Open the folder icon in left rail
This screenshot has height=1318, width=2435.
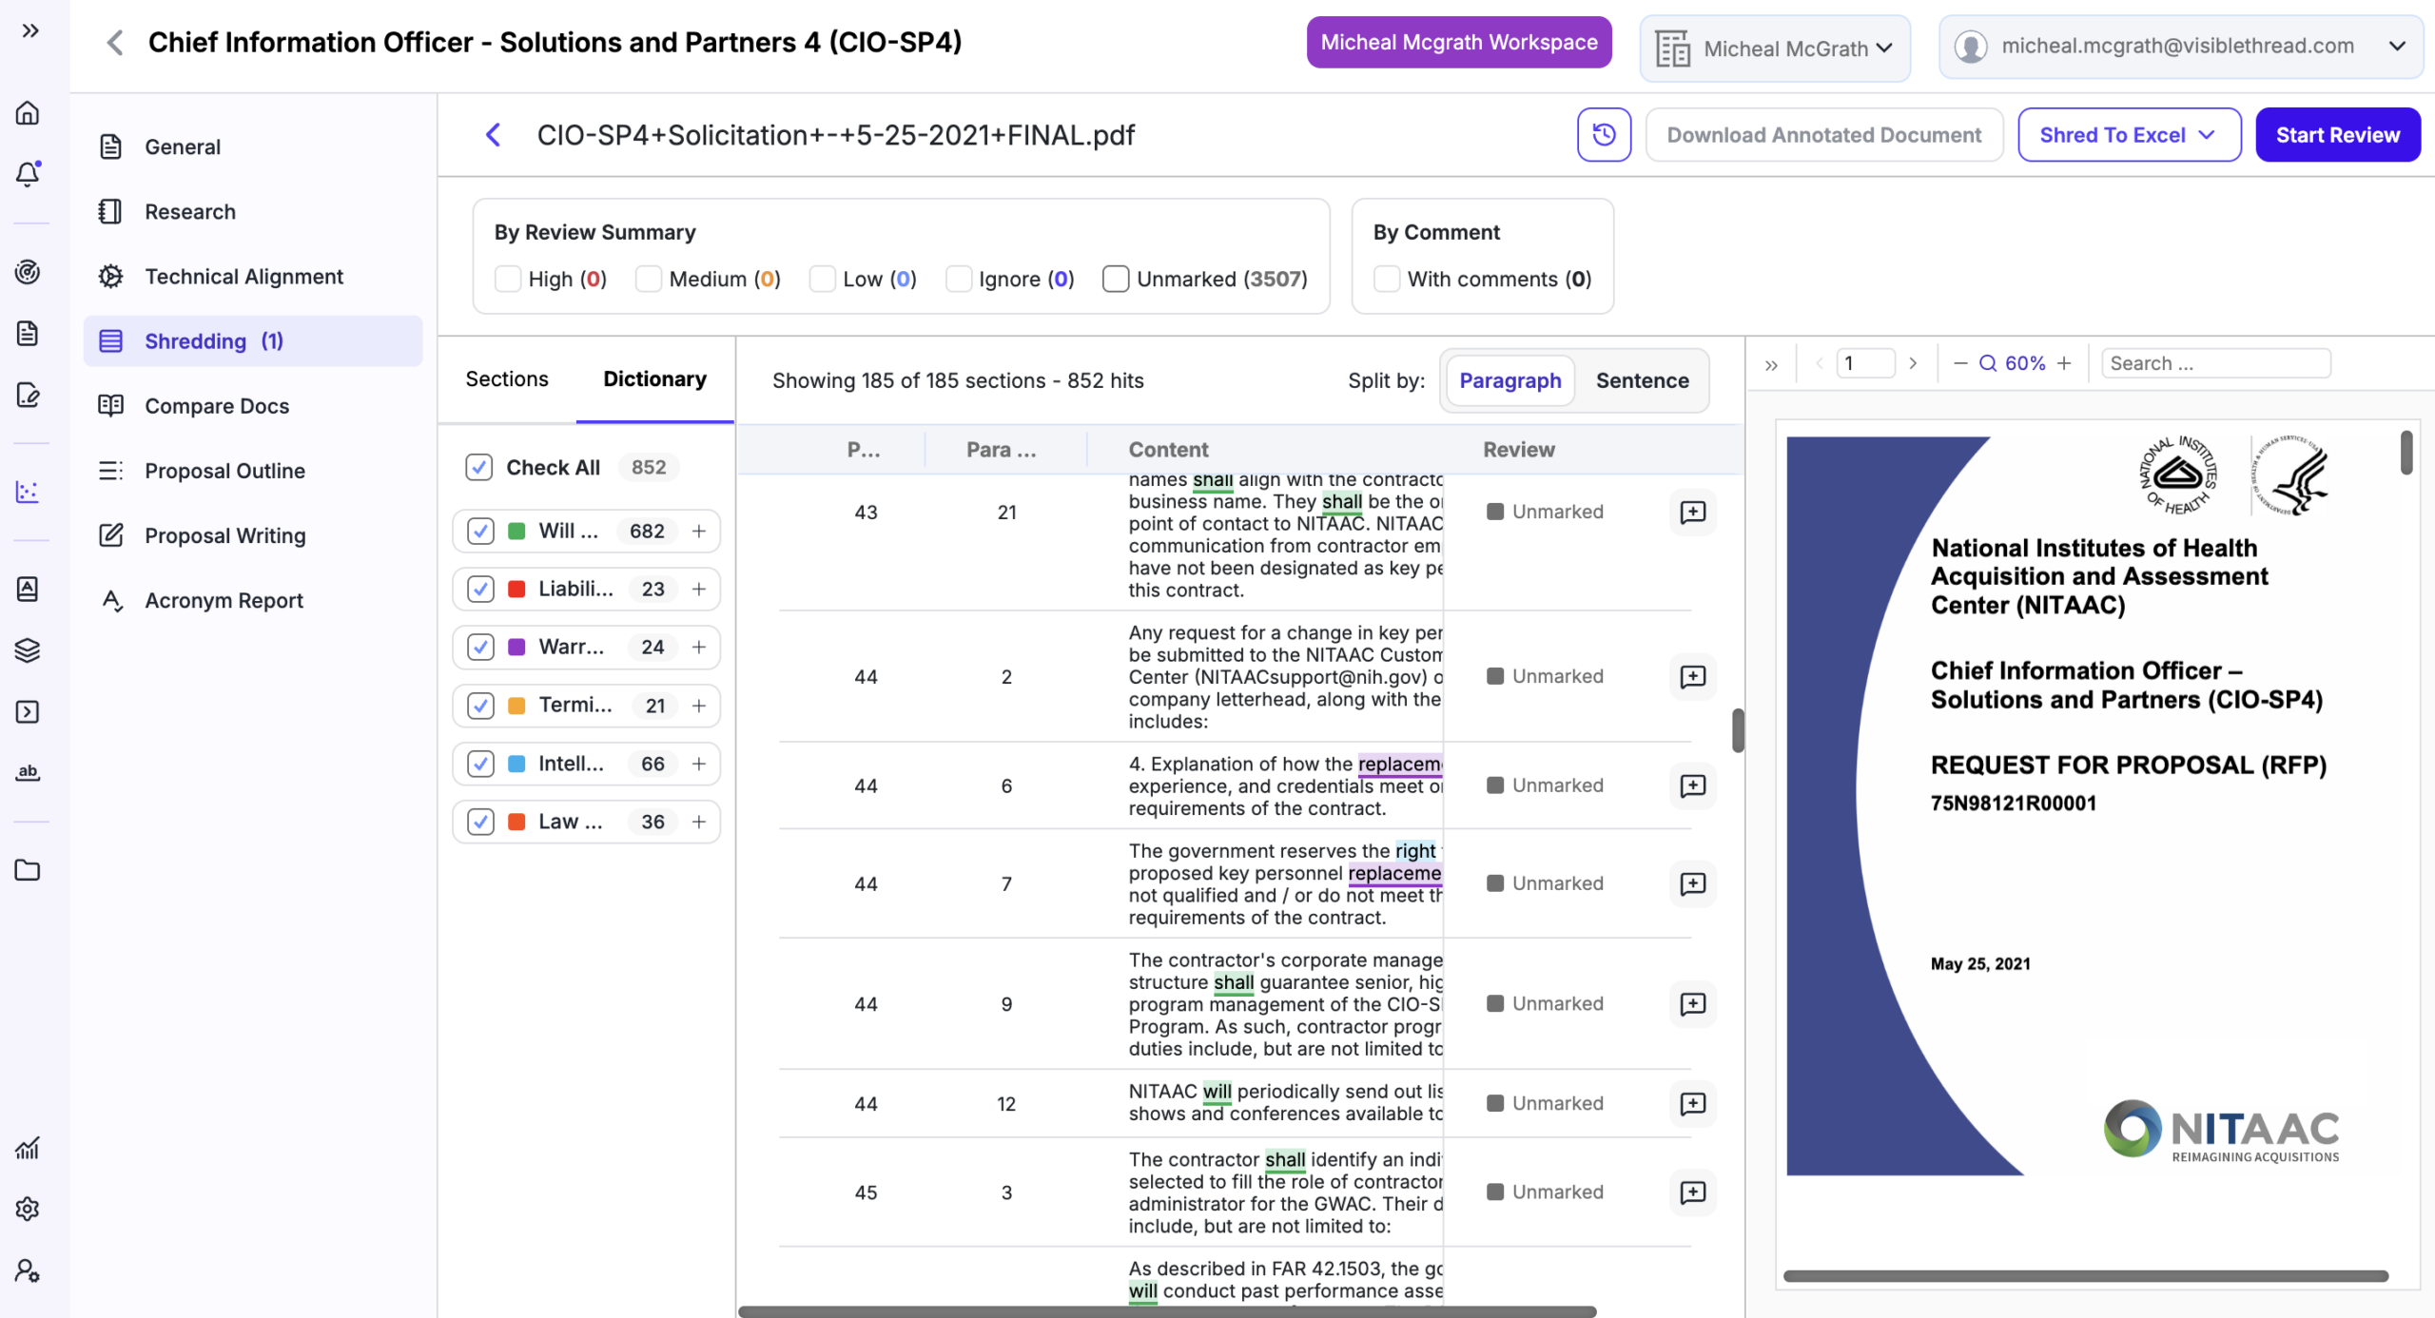(x=28, y=870)
